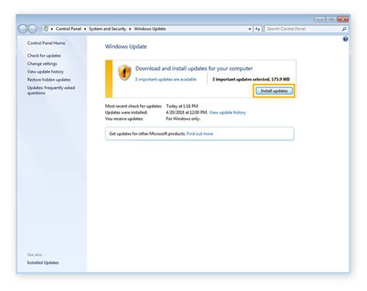Image resolution: width=367 pixels, height=291 pixels.
Task: Click the Back navigation arrow button
Action: (x=22, y=29)
